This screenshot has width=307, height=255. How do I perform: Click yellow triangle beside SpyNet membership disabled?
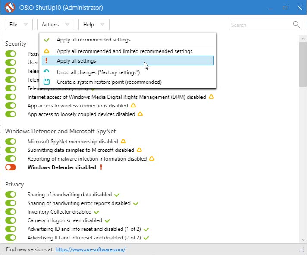[123, 141]
